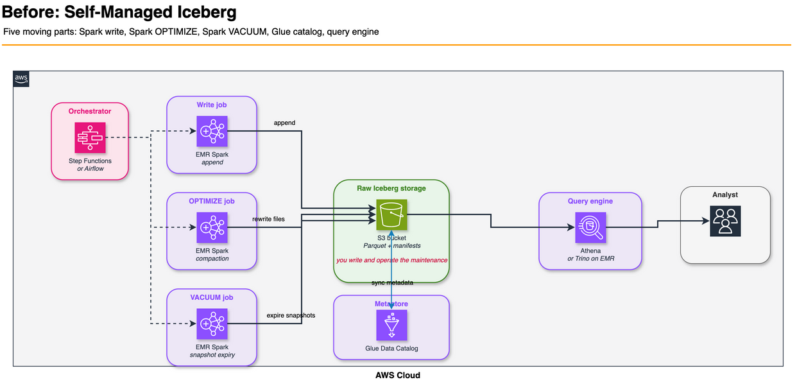Select the Step Functions orchestrator icon
The height and width of the screenshot is (382, 797).
(90, 137)
